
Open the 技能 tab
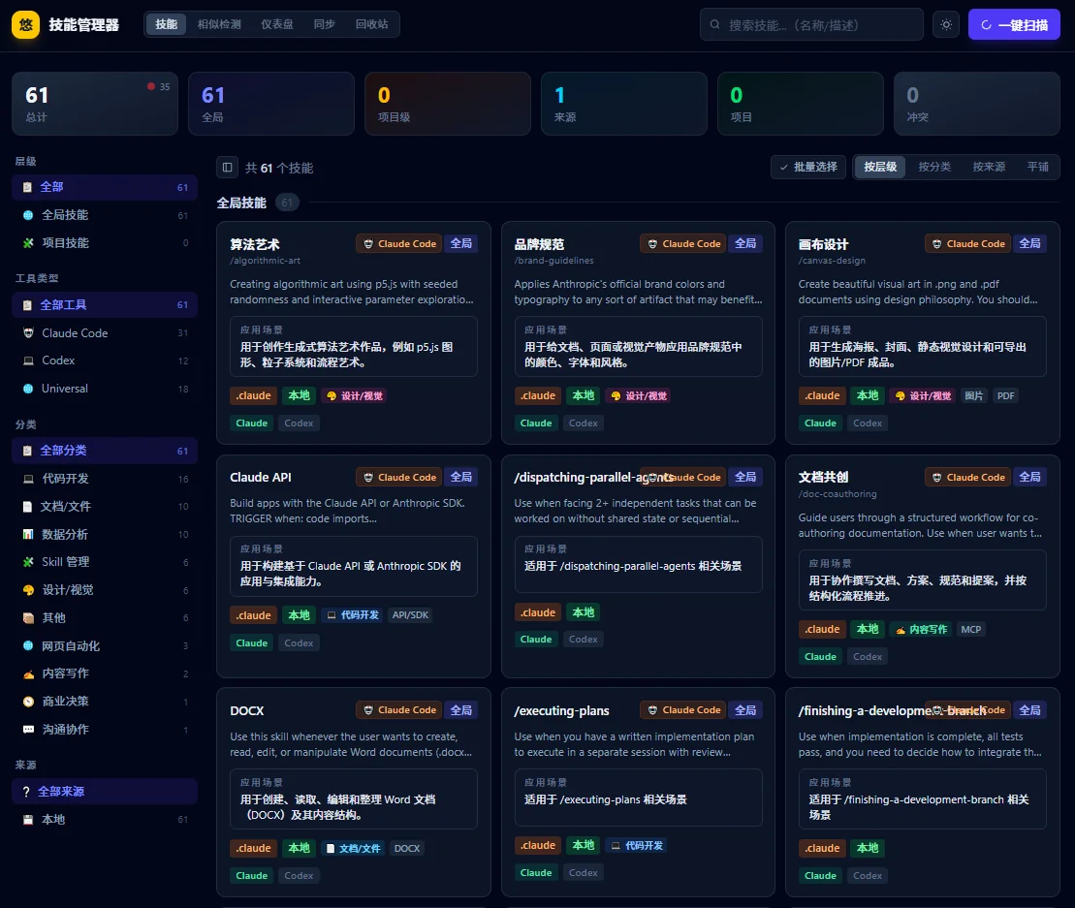[166, 24]
